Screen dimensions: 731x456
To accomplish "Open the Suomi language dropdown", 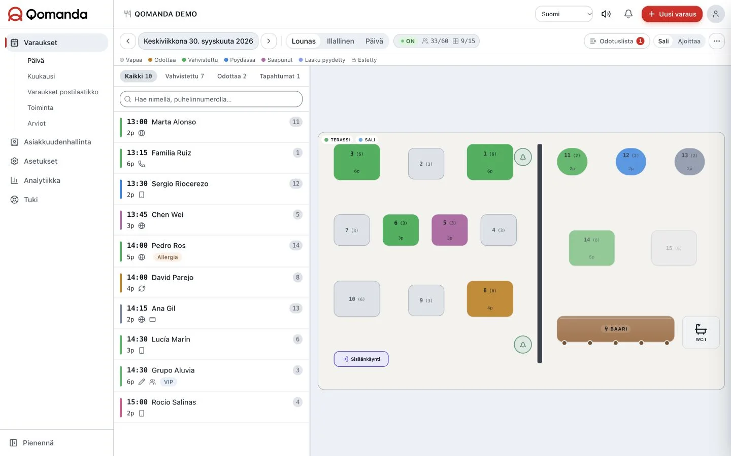I will (x=564, y=14).
